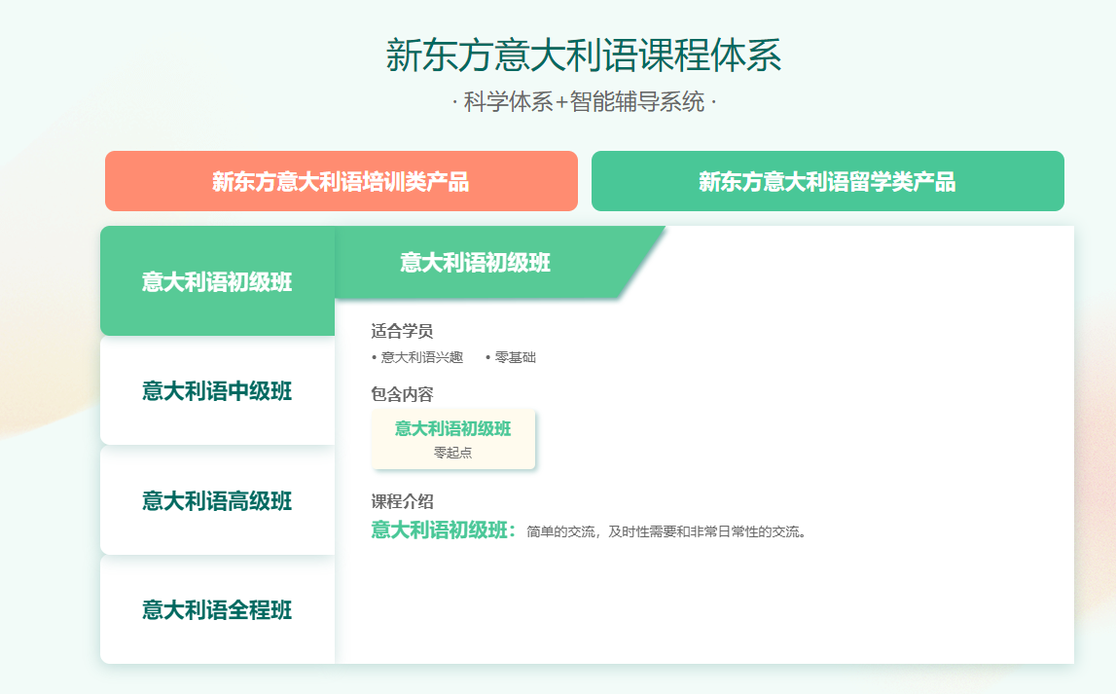Screen dimensions: 1116x694
Task: Click the green 意大利语初级班 panel header banner
Action: (x=475, y=263)
